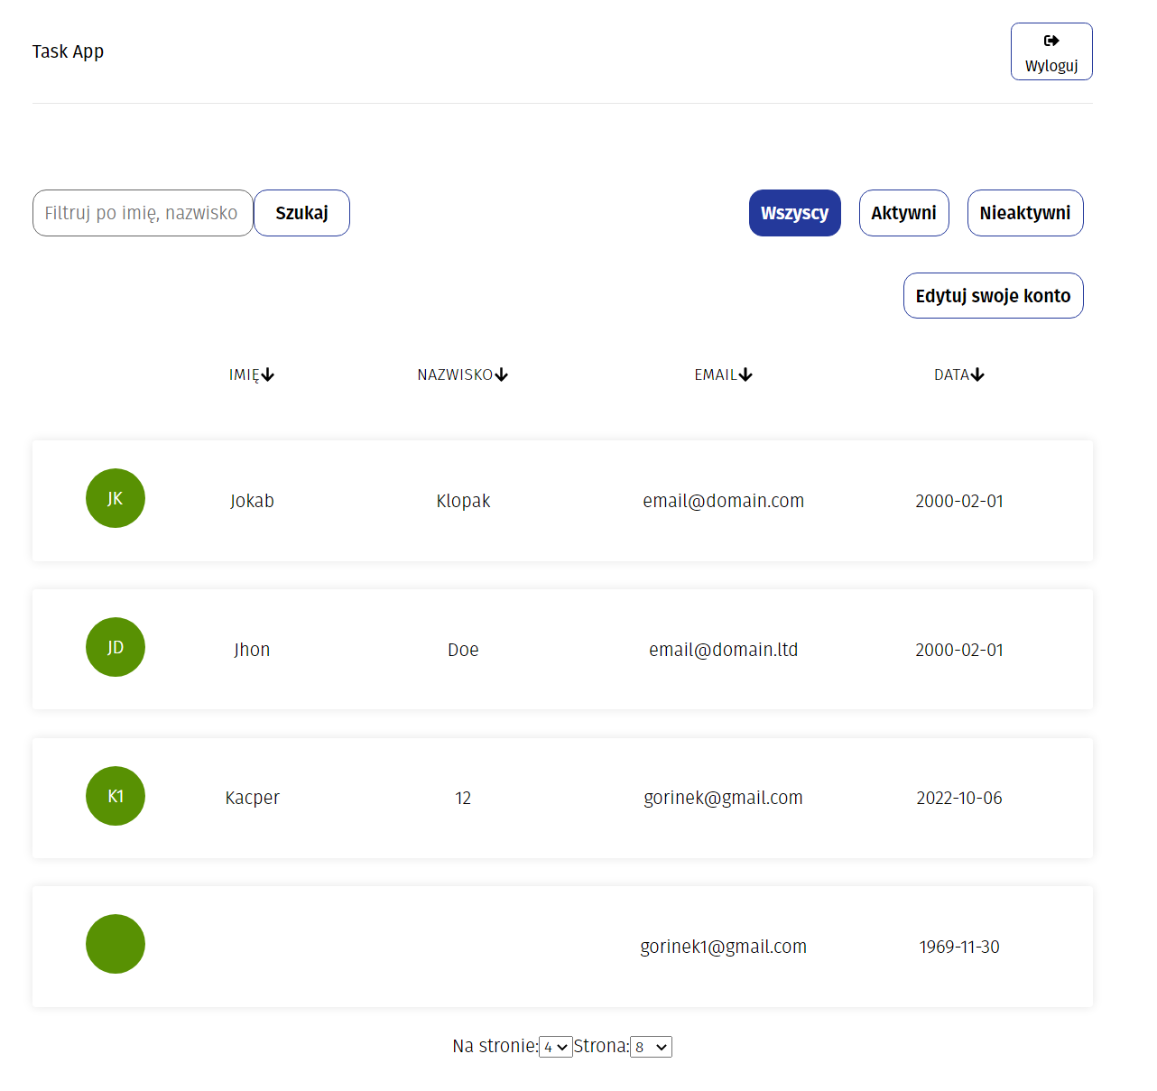Viewport: 1157px width, 1091px height.
Task: Sort by EMAIL using the arrow icon
Action: 746,374
